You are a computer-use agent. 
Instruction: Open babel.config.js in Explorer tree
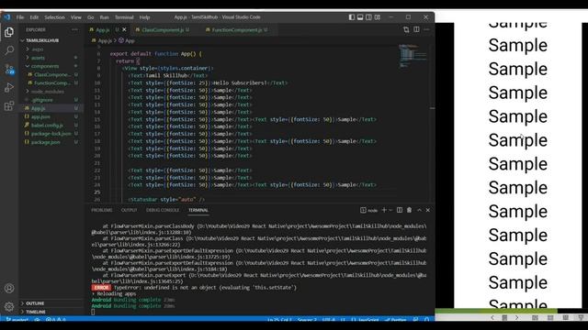51,126
